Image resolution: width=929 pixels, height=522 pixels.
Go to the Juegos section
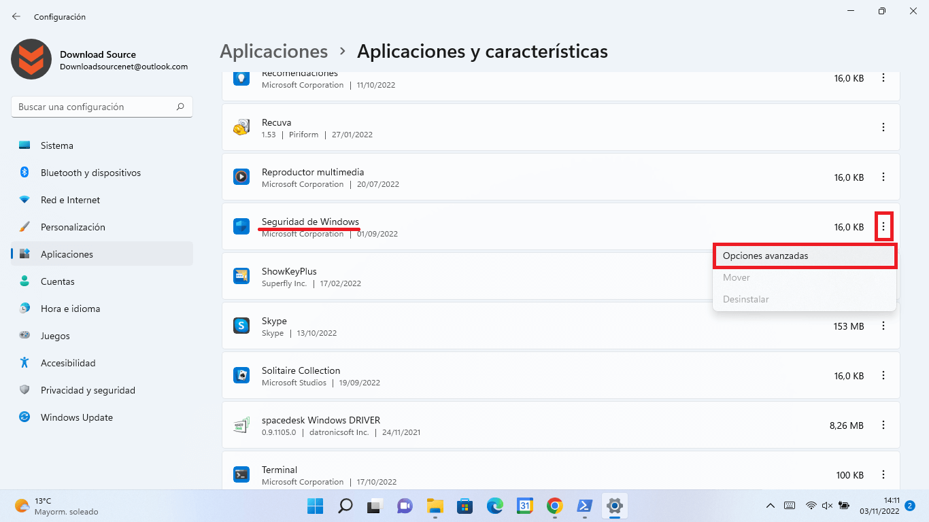[x=102, y=336]
